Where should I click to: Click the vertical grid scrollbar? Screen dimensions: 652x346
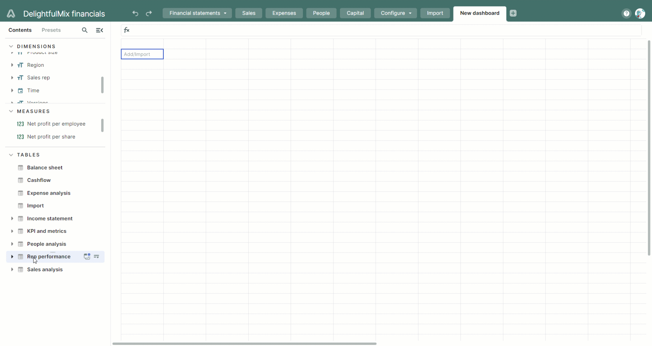click(649, 148)
